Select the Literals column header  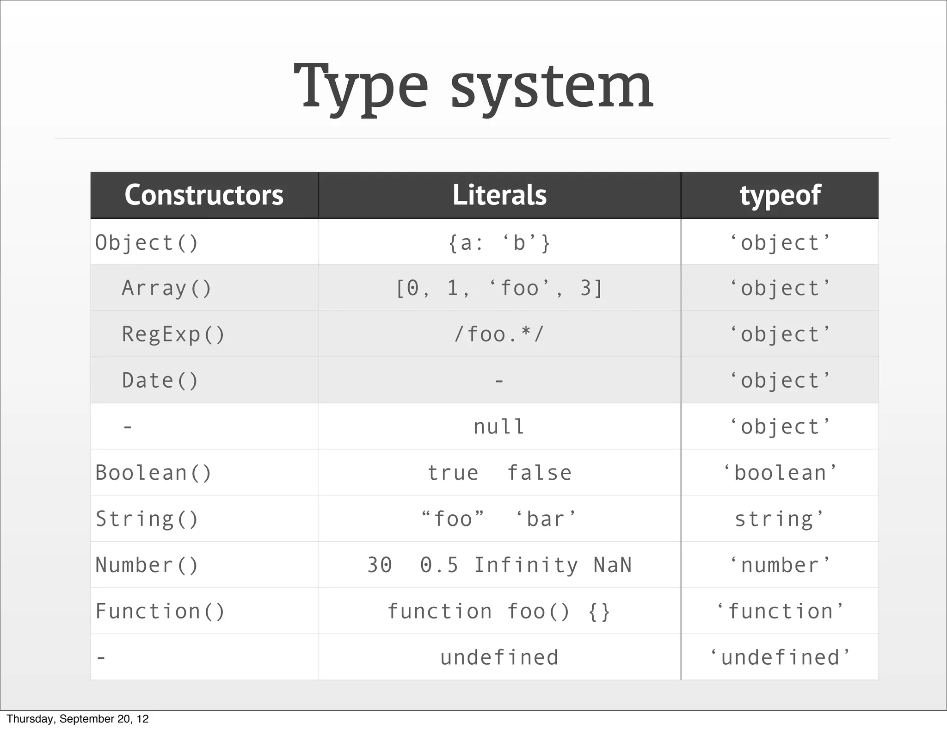click(x=499, y=195)
